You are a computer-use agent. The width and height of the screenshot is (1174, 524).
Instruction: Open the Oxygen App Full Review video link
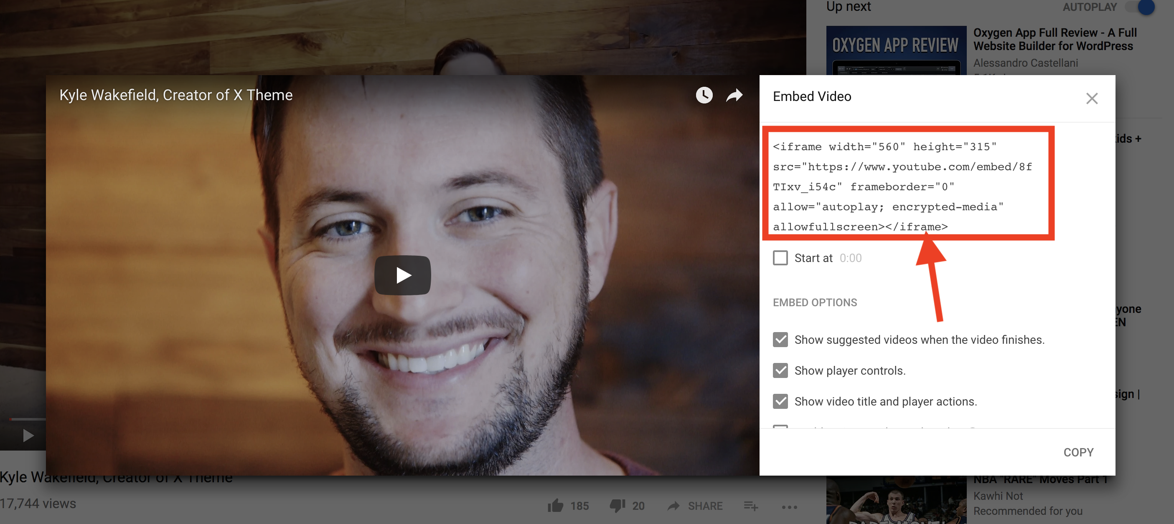point(1054,39)
